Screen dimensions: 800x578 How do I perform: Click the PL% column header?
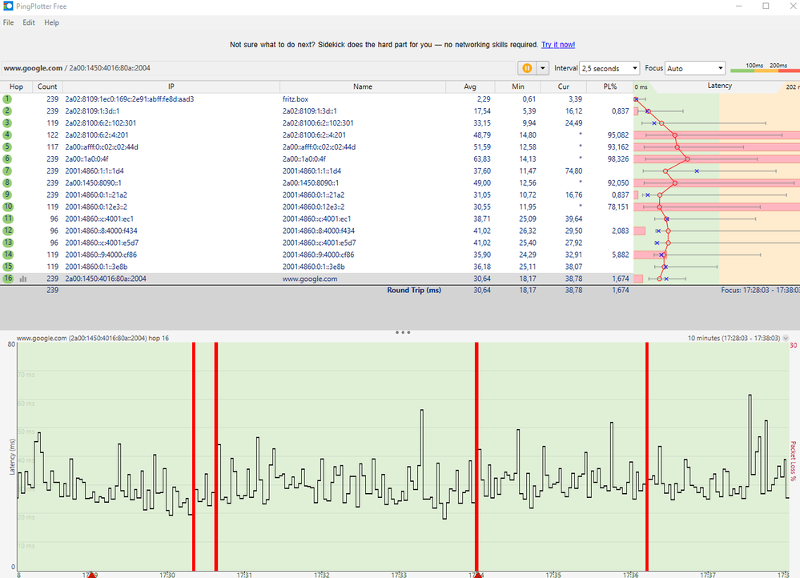(610, 86)
